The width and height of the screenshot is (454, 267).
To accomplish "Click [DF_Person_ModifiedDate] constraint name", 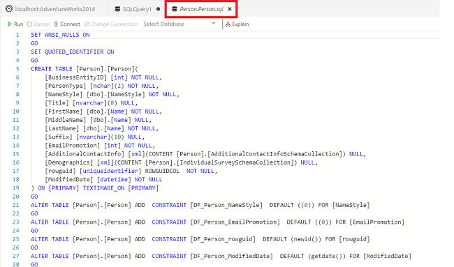I will 231,256.
